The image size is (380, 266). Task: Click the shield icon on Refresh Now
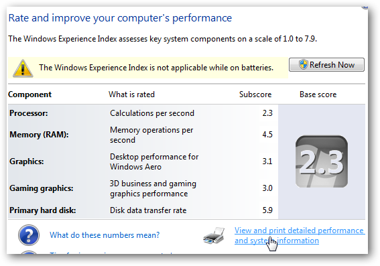303,65
